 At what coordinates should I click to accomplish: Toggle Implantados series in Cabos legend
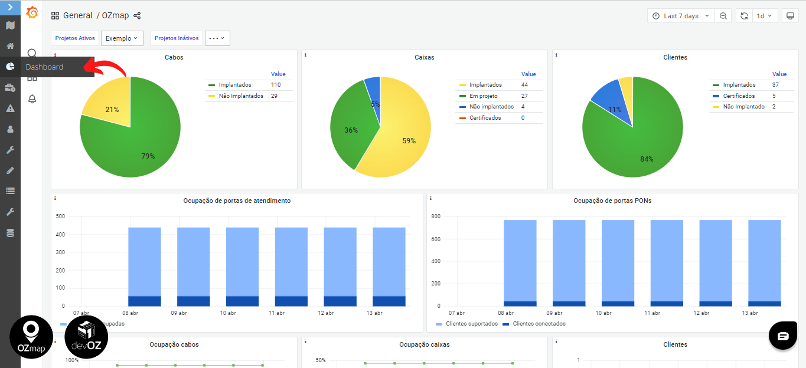coord(234,85)
